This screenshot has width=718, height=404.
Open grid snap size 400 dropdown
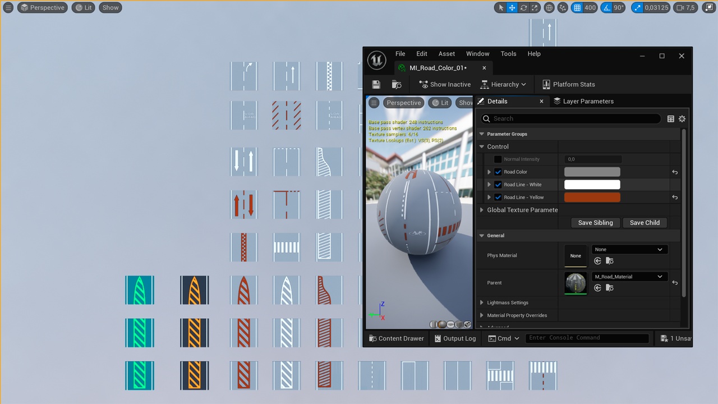(590, 8)
